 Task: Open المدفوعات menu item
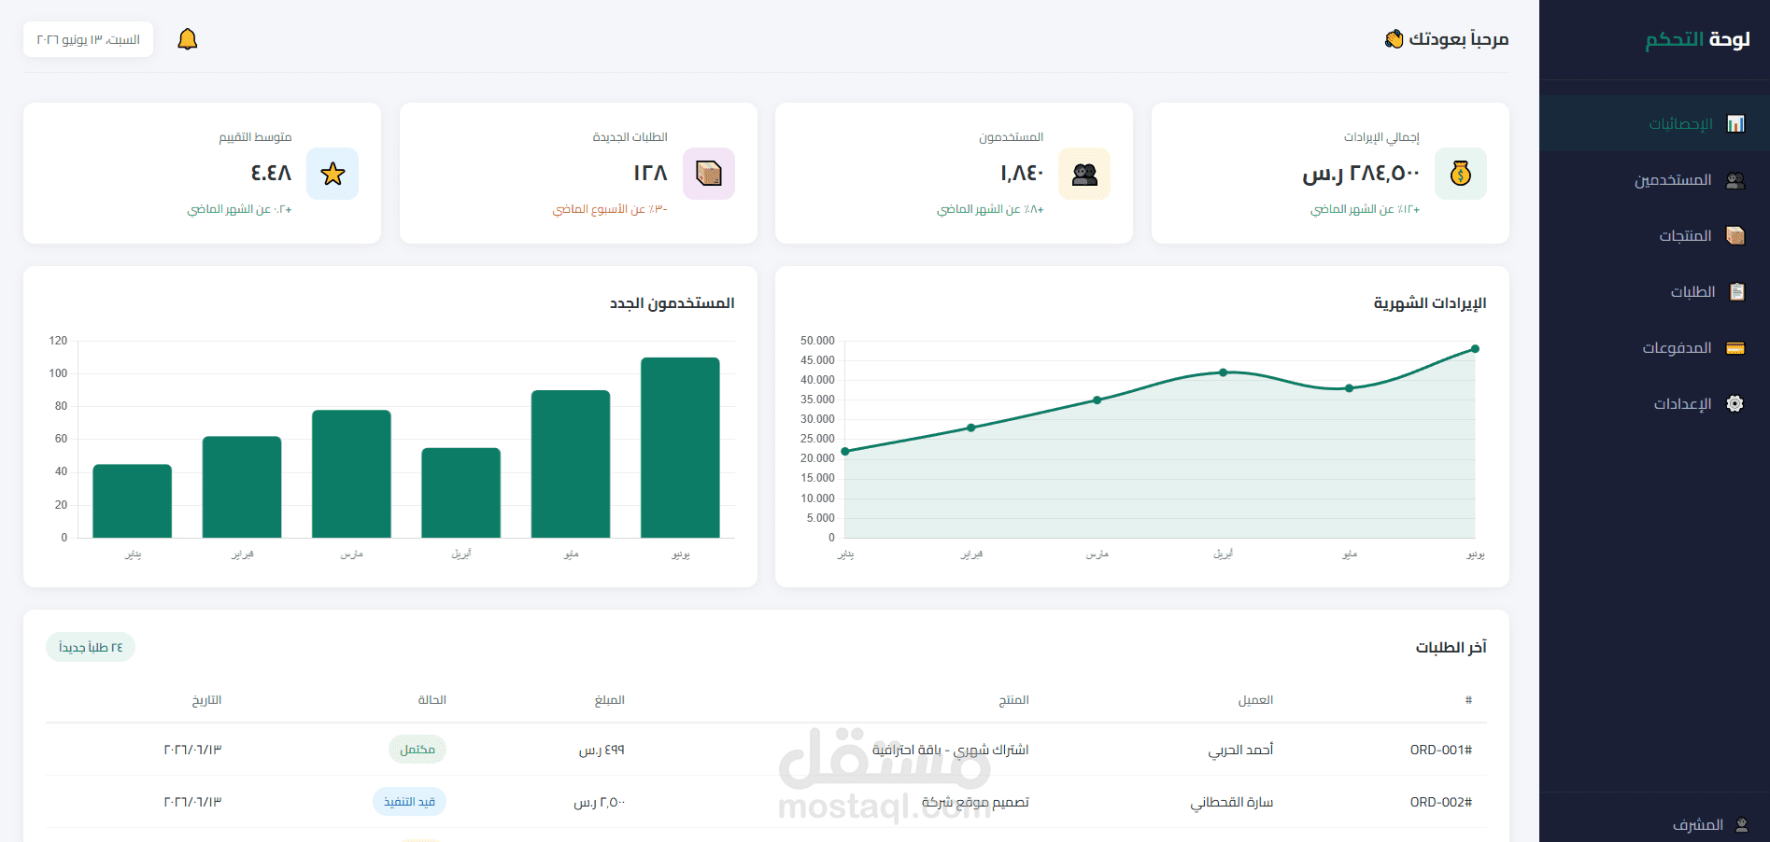click(x=1654, y=347)
